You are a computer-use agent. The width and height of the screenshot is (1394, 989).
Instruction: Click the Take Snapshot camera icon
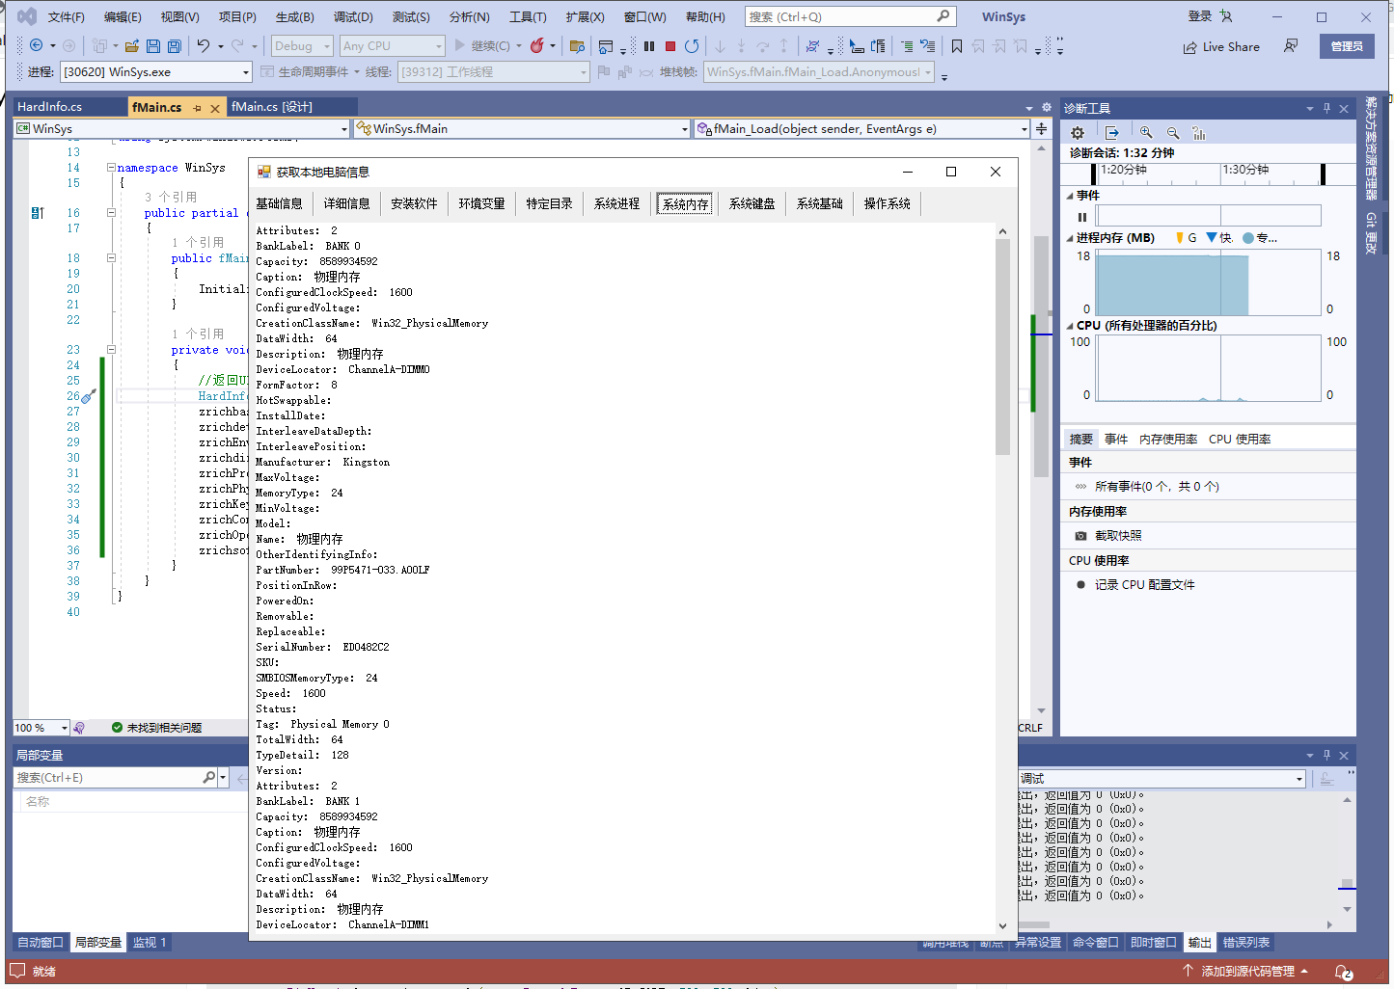[1080, 536]
